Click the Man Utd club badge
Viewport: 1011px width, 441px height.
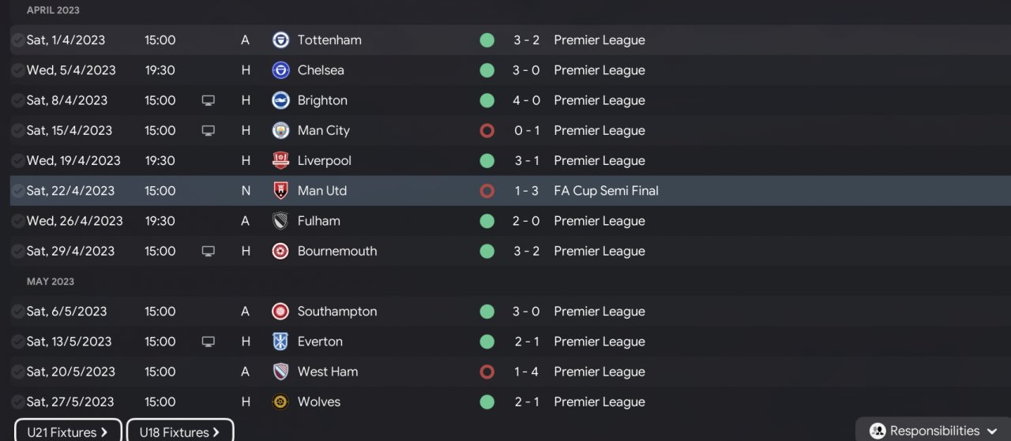[280, 191]
